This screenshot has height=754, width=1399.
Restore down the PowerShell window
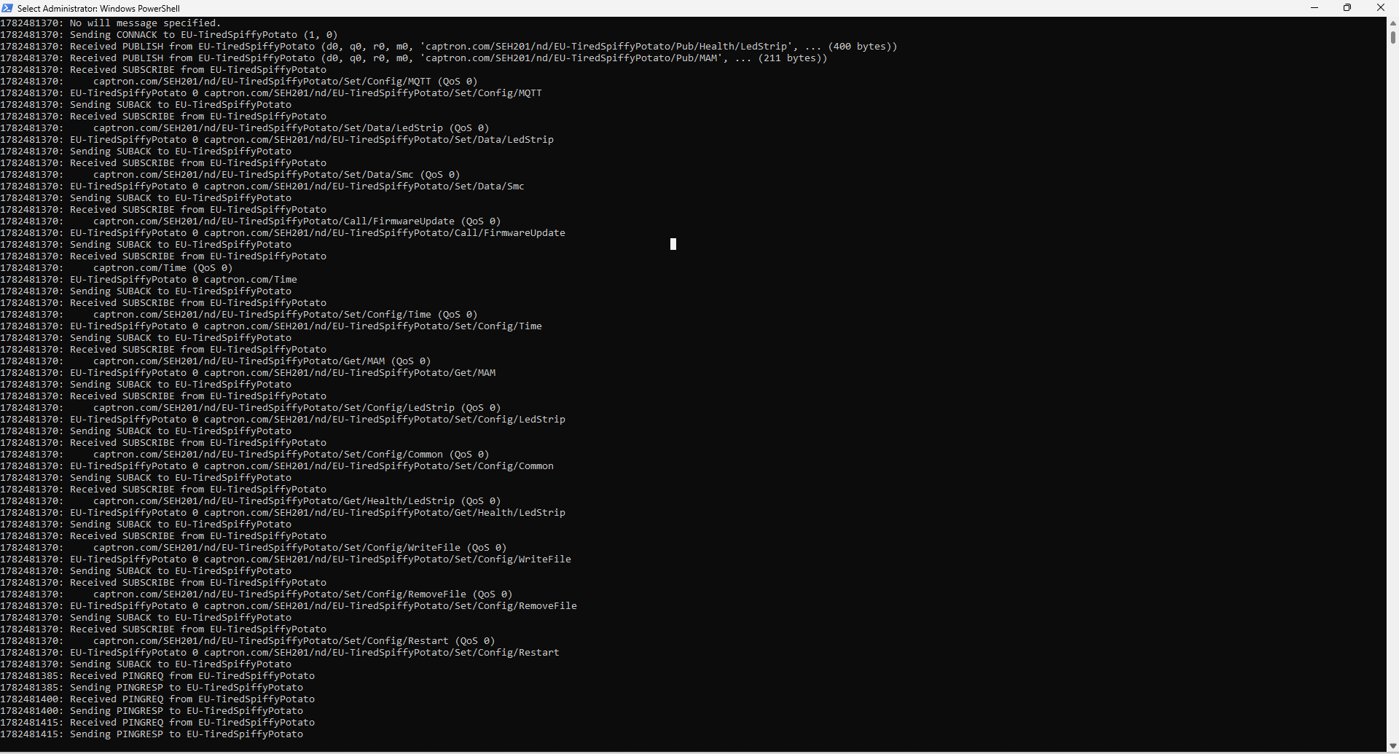pyautogui.click(x=1347, y=8)
